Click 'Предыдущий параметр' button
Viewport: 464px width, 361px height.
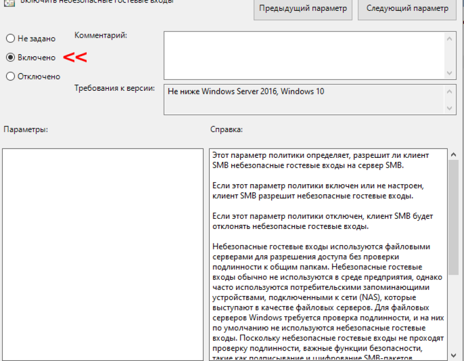(x=303, y=9)
